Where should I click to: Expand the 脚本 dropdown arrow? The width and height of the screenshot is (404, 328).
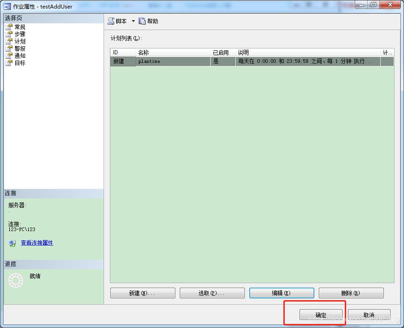click(133, 21)
